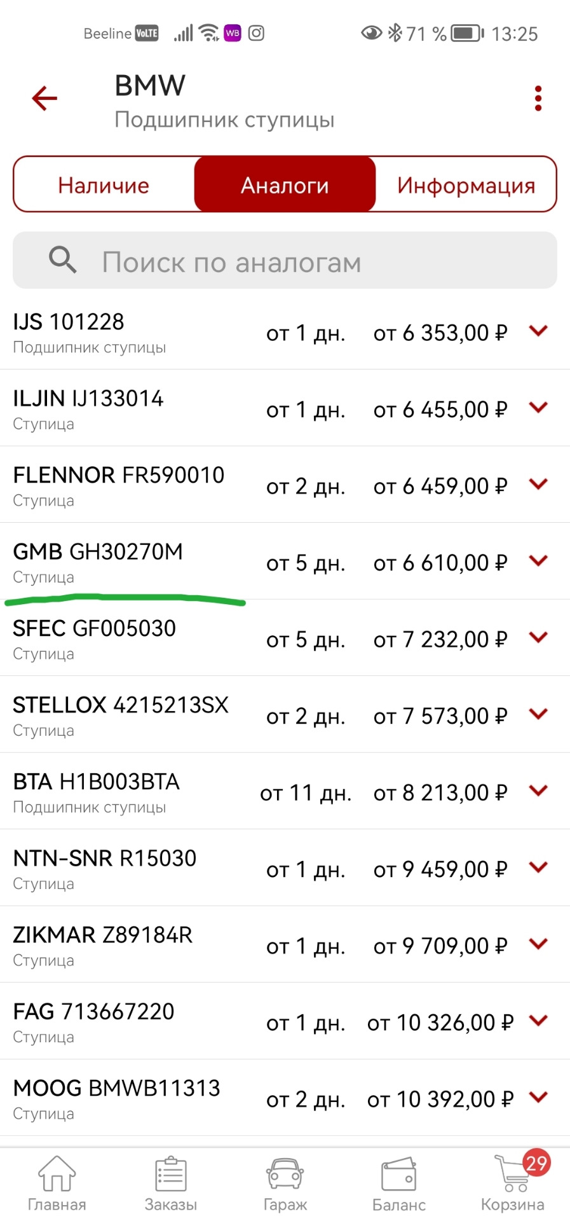
Task: Tap the red back arrow
Action: point(44,99)
